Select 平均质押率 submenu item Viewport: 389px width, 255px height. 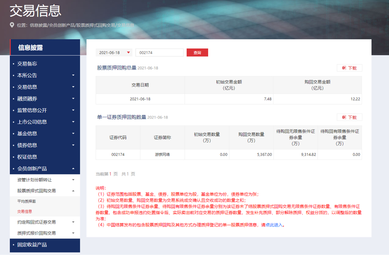pos(27,201)
